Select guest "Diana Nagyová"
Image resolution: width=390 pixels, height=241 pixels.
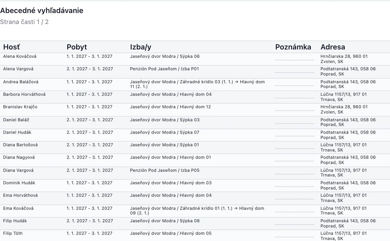point(19,157)
